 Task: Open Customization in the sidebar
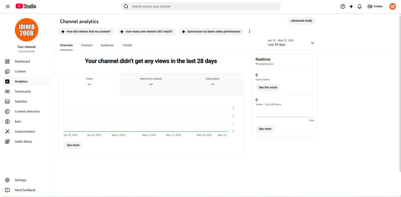(x=26, y=131)
